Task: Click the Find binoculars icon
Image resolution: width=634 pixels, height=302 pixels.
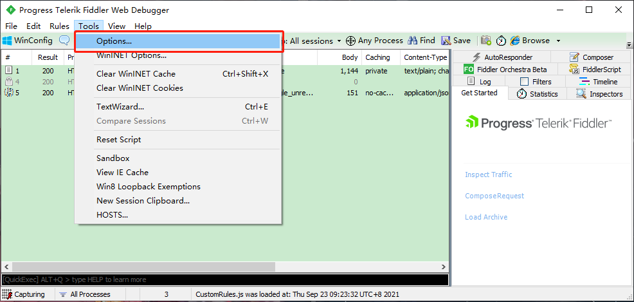Action: (x=412, y=41)
